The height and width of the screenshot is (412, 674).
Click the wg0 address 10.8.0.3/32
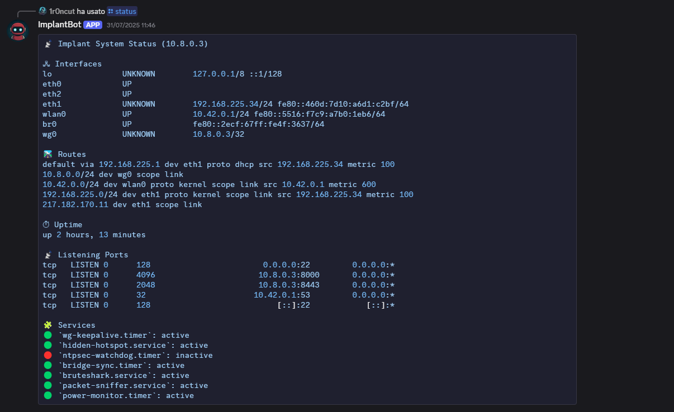[219, 134]
